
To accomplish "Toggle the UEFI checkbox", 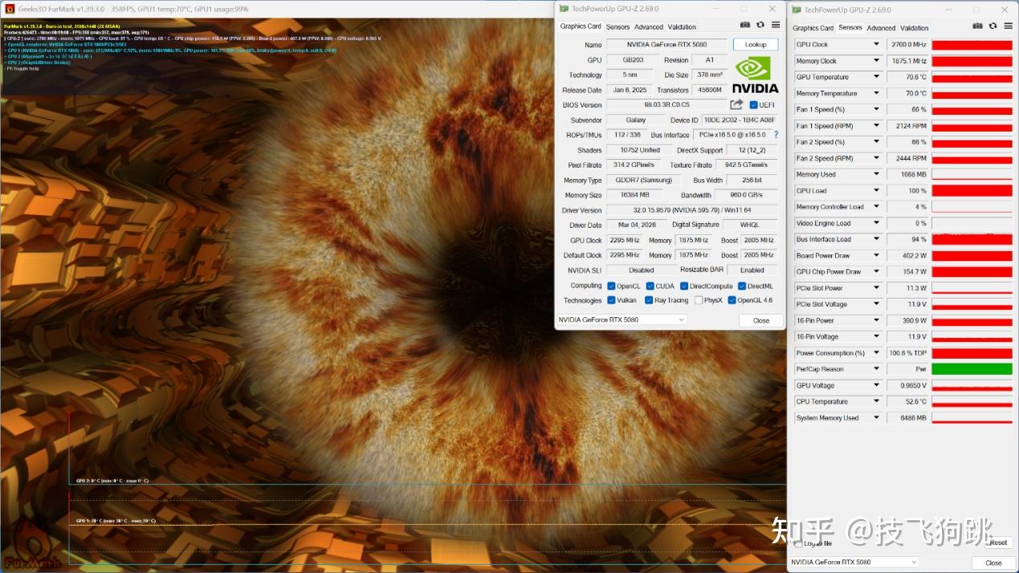I will [x=753, y=105].
